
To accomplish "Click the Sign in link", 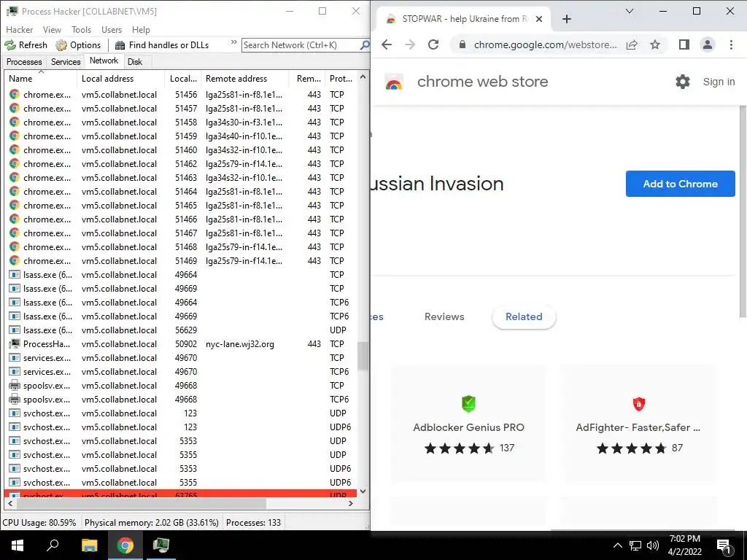I will (719, 82).
